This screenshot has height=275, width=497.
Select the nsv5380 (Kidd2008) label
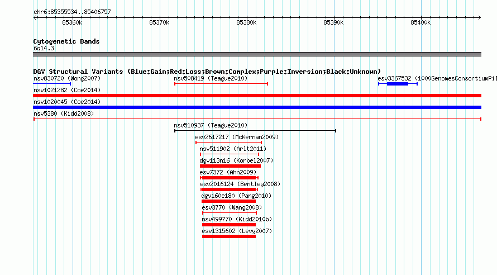pos(64,113)
